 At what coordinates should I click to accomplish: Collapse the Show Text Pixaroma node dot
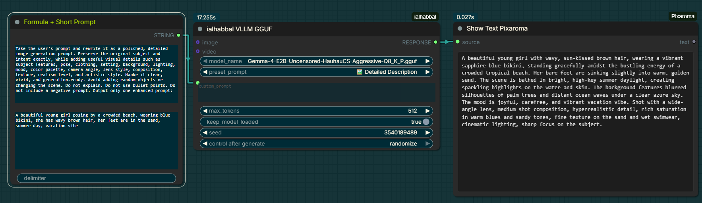tap(460, 29)
